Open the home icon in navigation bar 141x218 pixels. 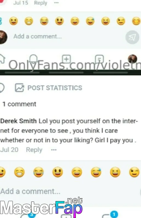pos(2,59)
